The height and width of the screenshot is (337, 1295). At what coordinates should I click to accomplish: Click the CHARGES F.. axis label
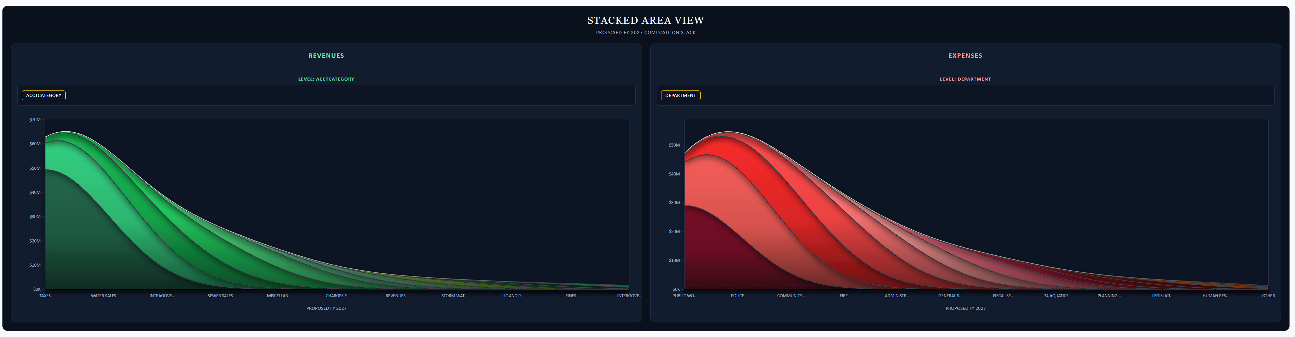click(337, 296)
